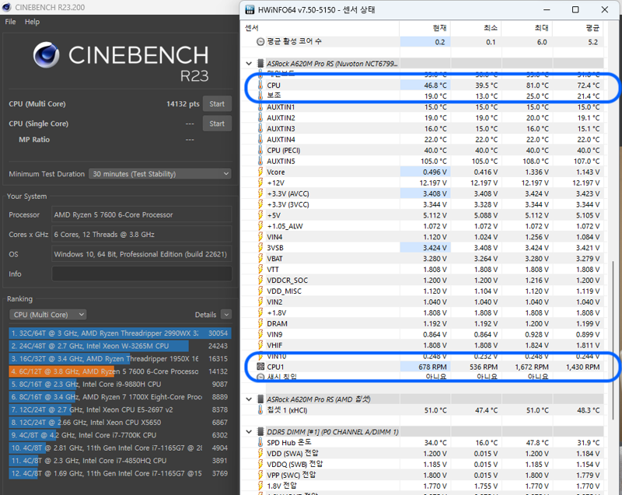Click the voltage bolt icon beside Vcore
This screenshot has height=495, width=622.
[x=260, y=172]
